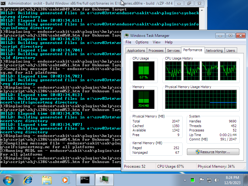Click the second CPU Usage History graph
The width and height of the screenshot is (248, 186).
pyautogui.click(x=191, y=71)
